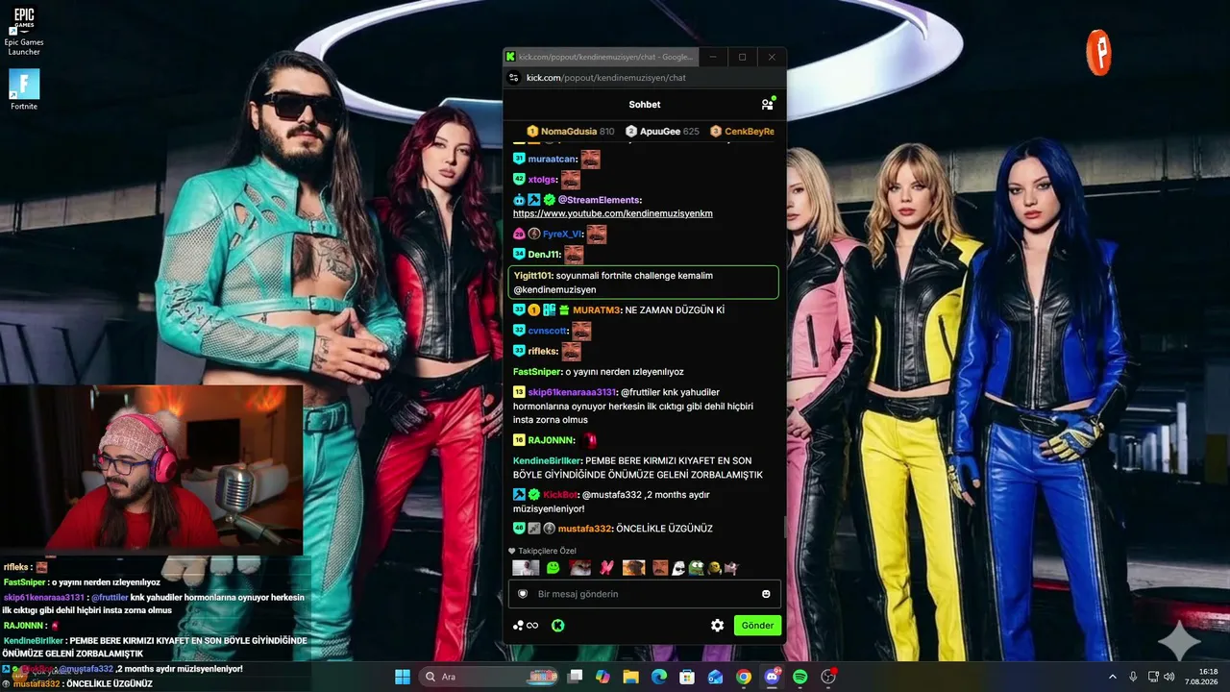This screenshot has width=1230, height=692.
Task: Open Outlook from the taskbar
Action: (716, 677)
